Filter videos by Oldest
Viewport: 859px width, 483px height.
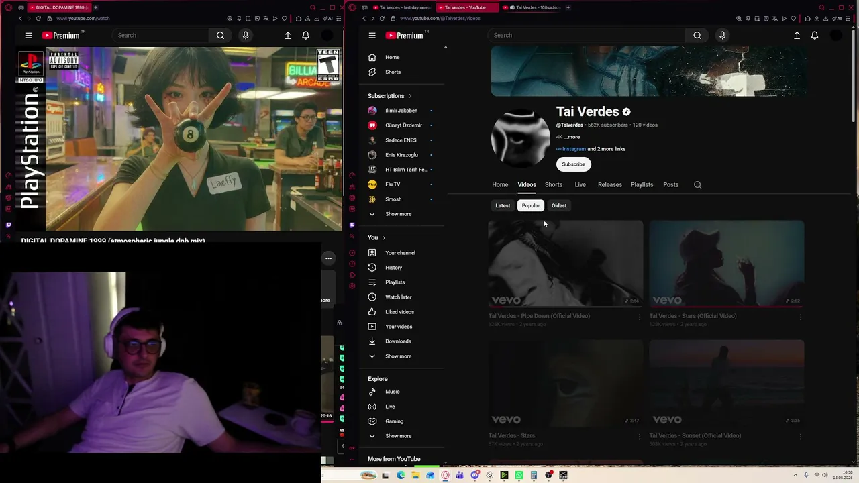[x=559, y=206]
